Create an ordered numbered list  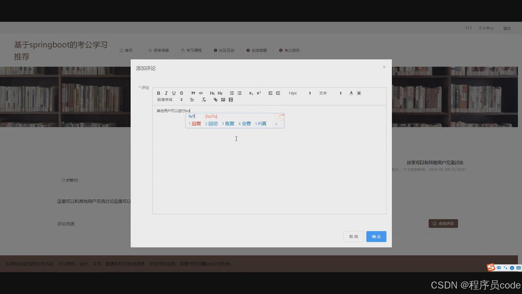232,93
